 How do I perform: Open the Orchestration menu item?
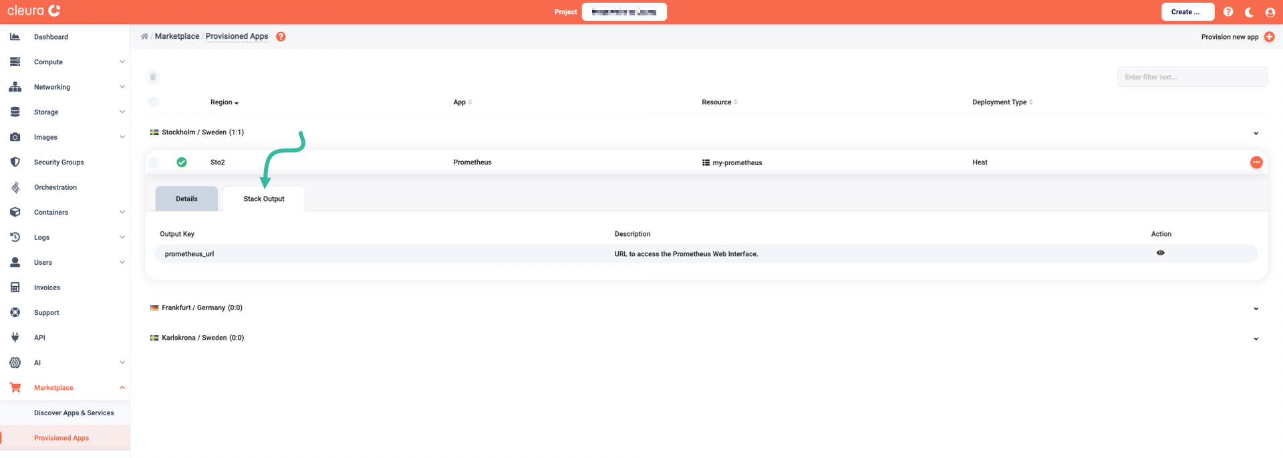[x=55, y=187]
